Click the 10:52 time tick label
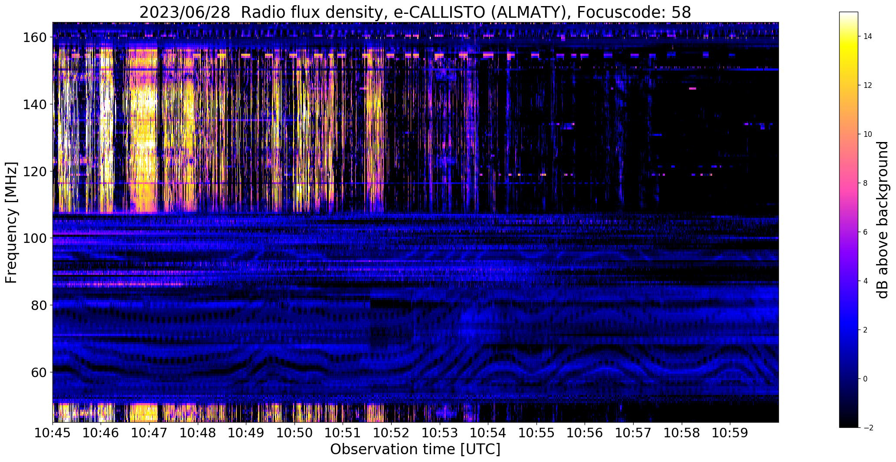Viewport: 896px width, 462px height. coord(392,433)
